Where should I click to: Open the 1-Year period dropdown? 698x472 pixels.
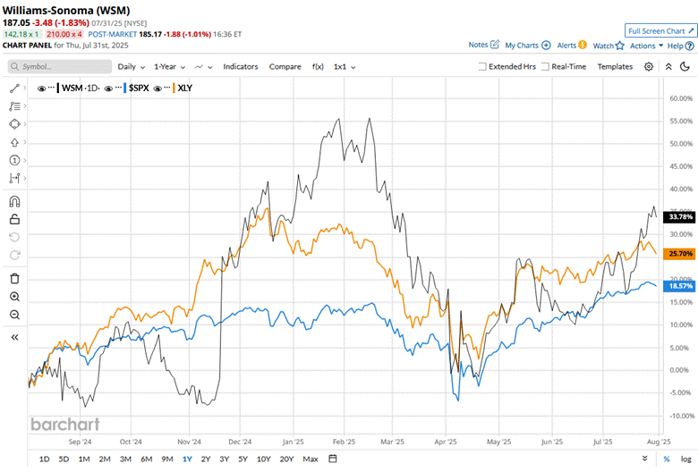click(170, 67)
